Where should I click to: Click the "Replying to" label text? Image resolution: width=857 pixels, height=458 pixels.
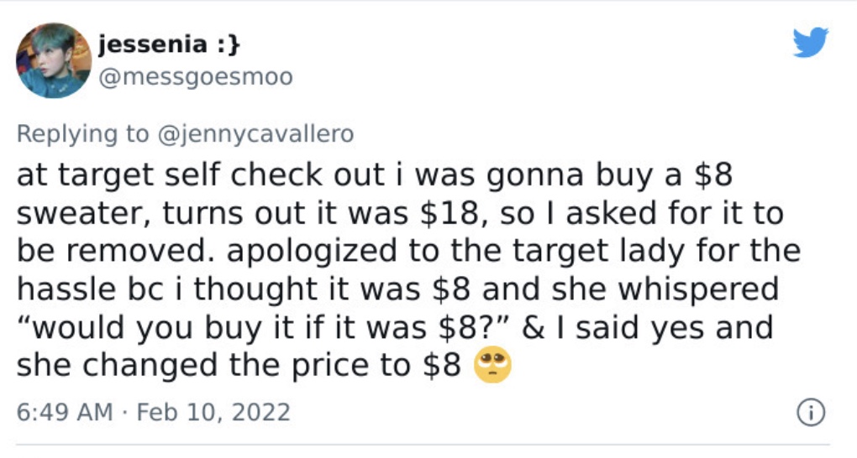pos(82,134)
